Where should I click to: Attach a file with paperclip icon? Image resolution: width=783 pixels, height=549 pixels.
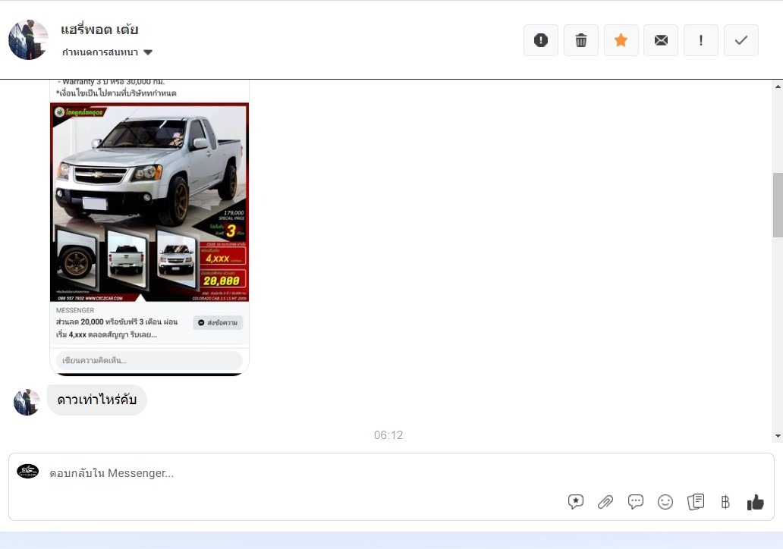pos(605,501)
